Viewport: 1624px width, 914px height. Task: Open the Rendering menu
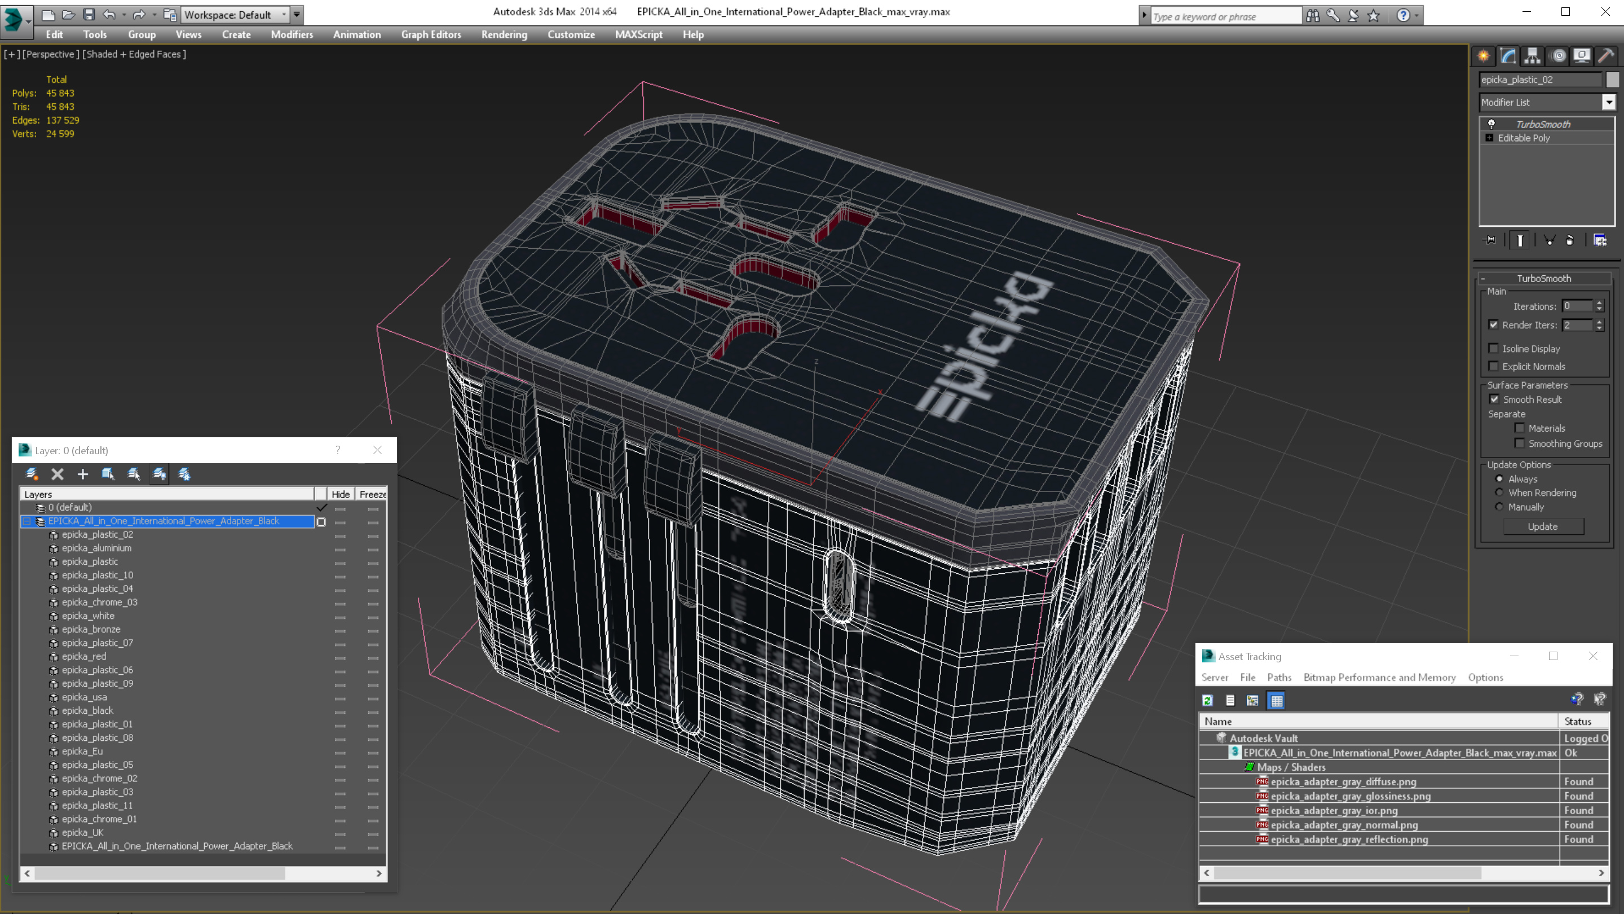pos(504,34)
